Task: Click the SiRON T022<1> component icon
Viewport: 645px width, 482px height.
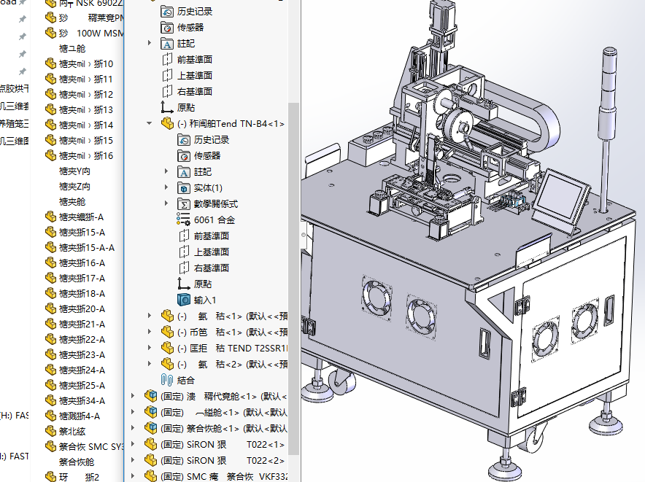Action: pos(150,445)
